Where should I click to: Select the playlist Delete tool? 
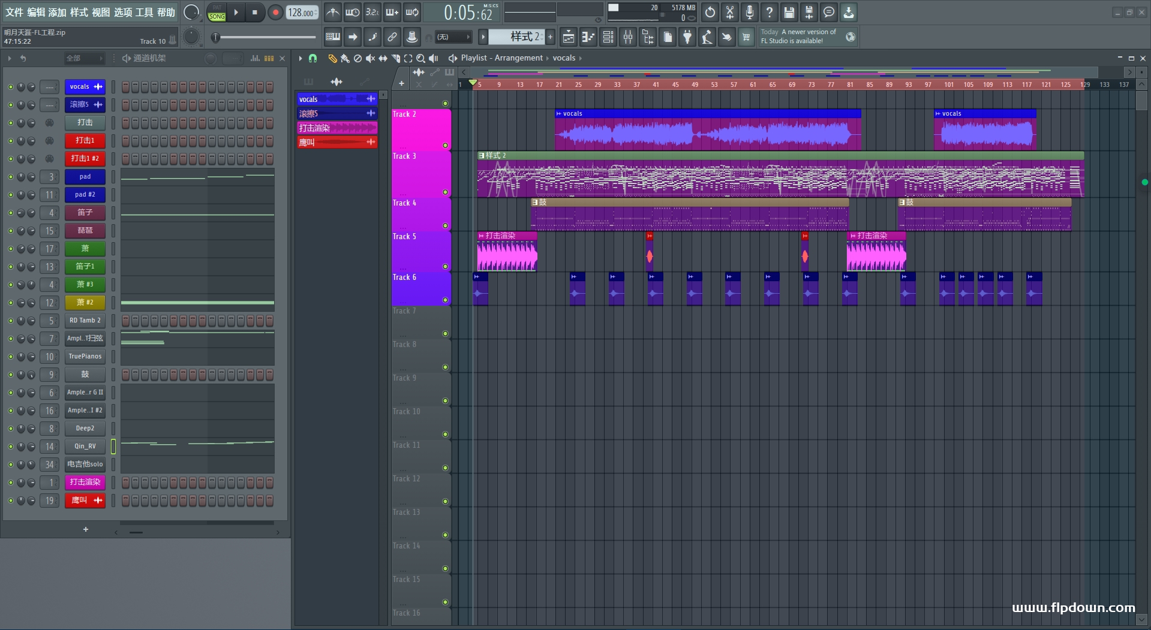(357, 58)
